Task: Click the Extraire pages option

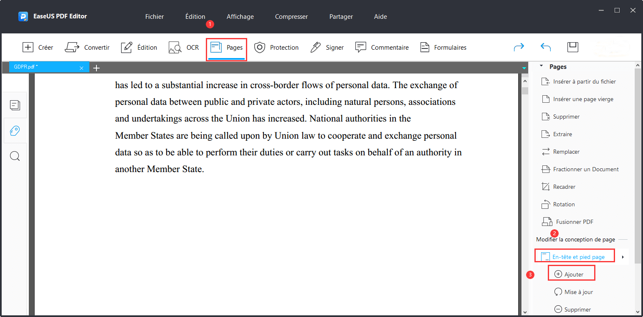Action: 557,134
